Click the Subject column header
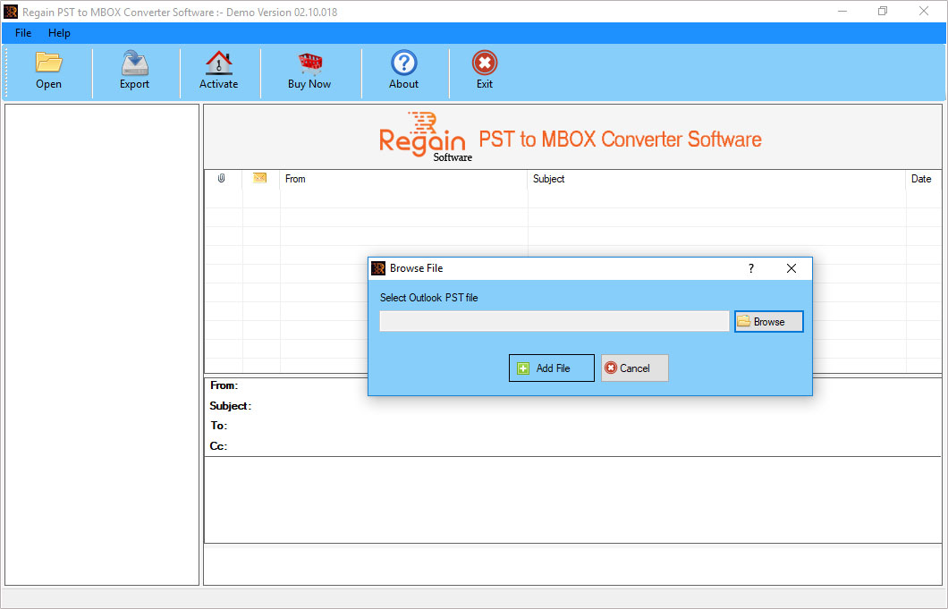Viewport: 948px width, 609px height. [x=548, y=179]
